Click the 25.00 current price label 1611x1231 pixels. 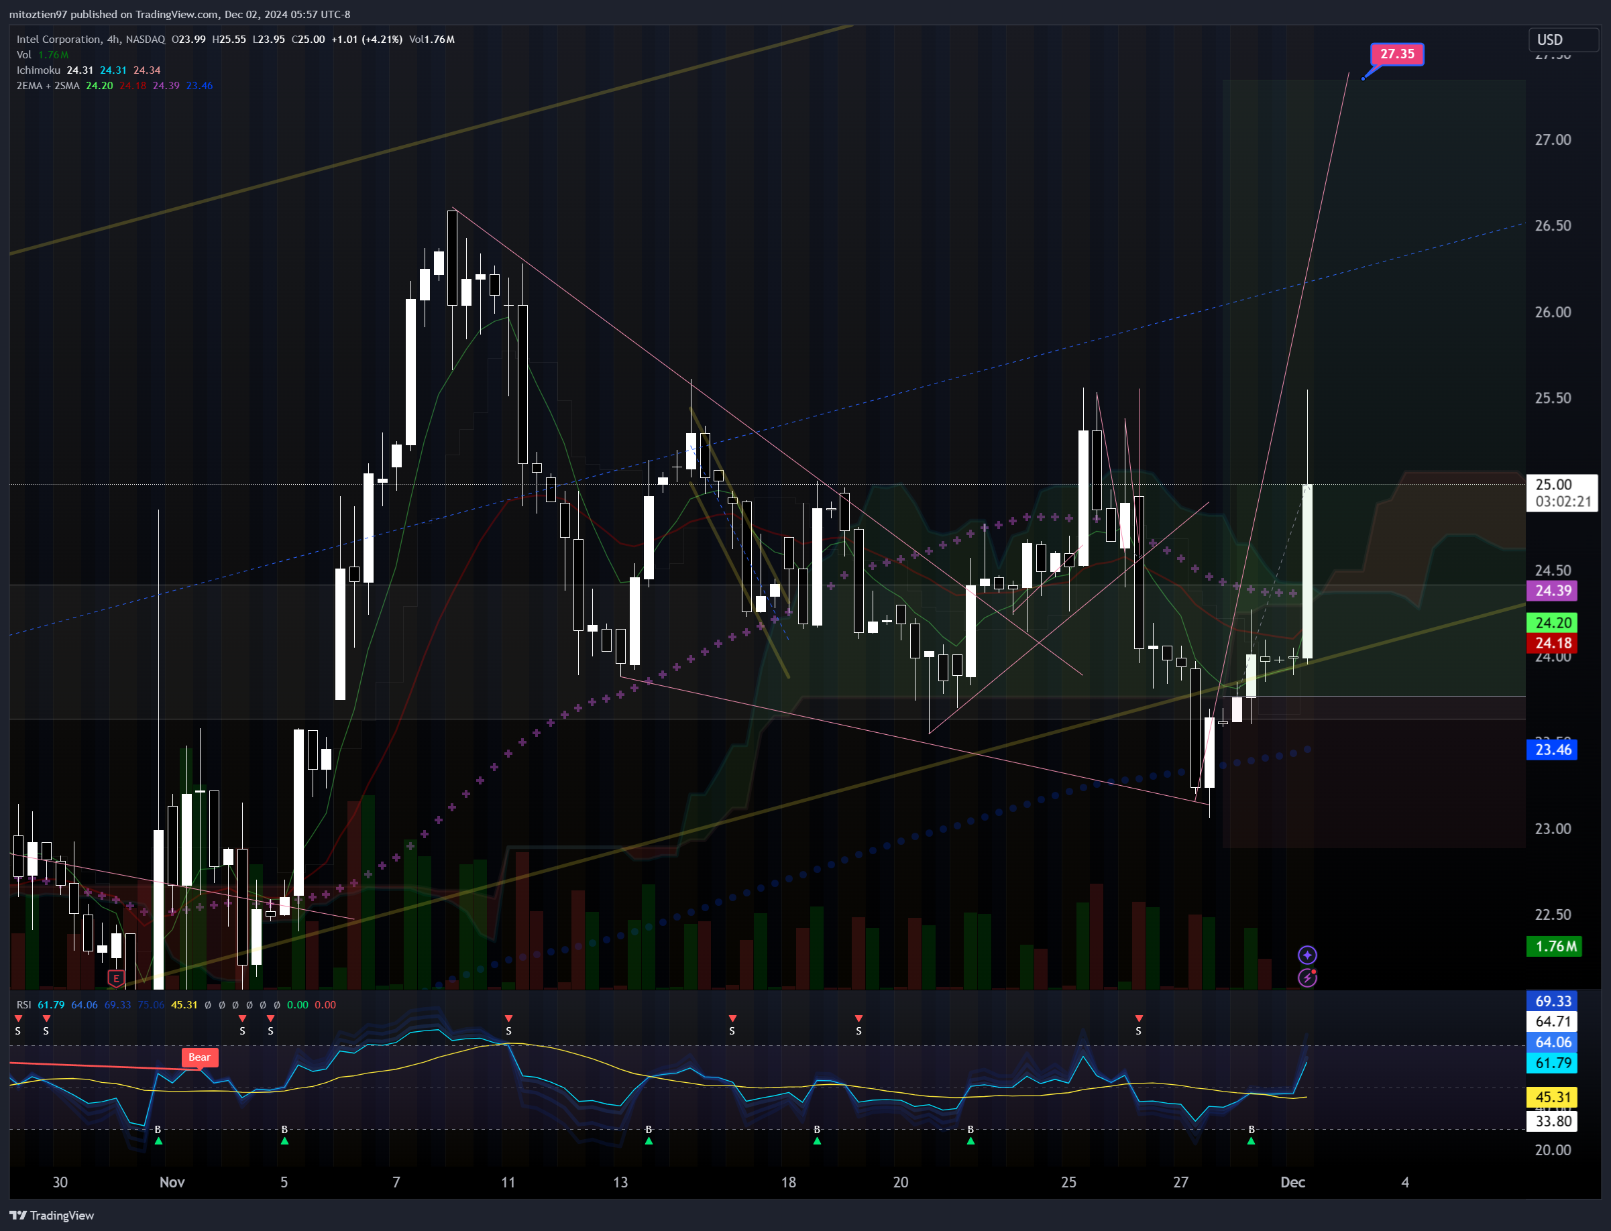click(1554, 484)
